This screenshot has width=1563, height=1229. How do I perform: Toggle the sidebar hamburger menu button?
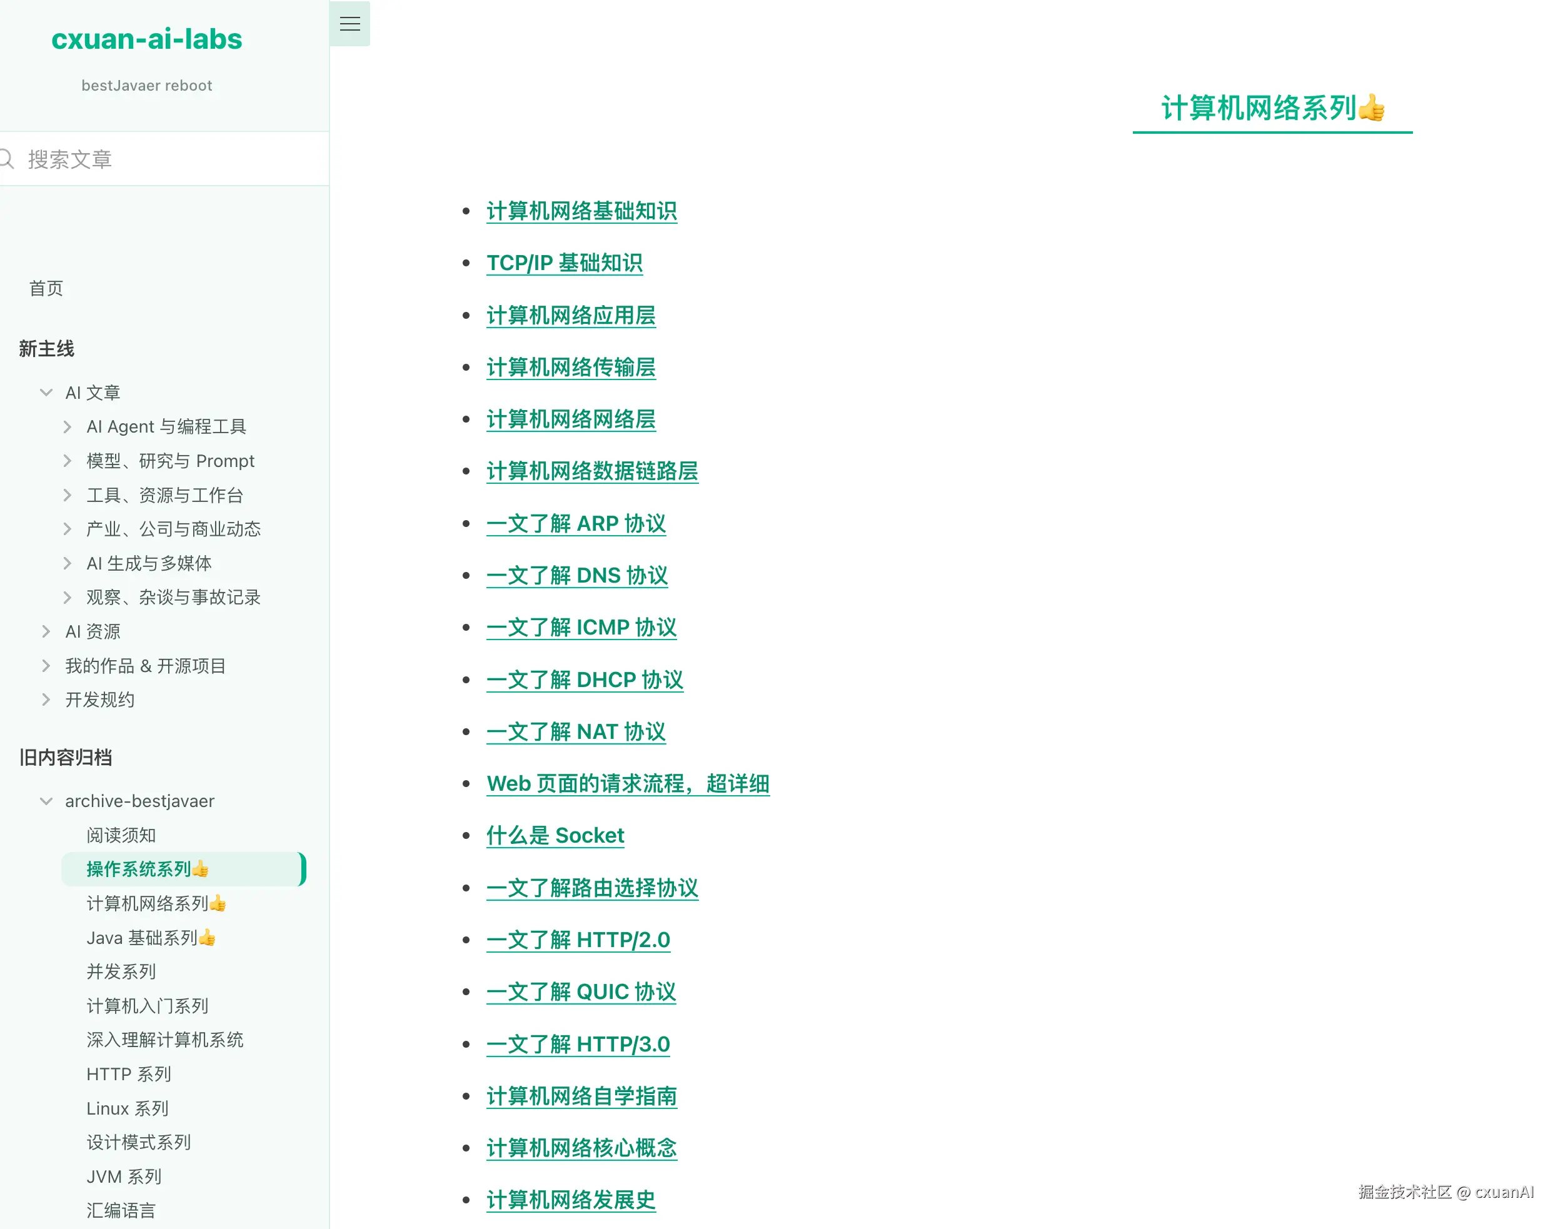(x=349, y=24)
